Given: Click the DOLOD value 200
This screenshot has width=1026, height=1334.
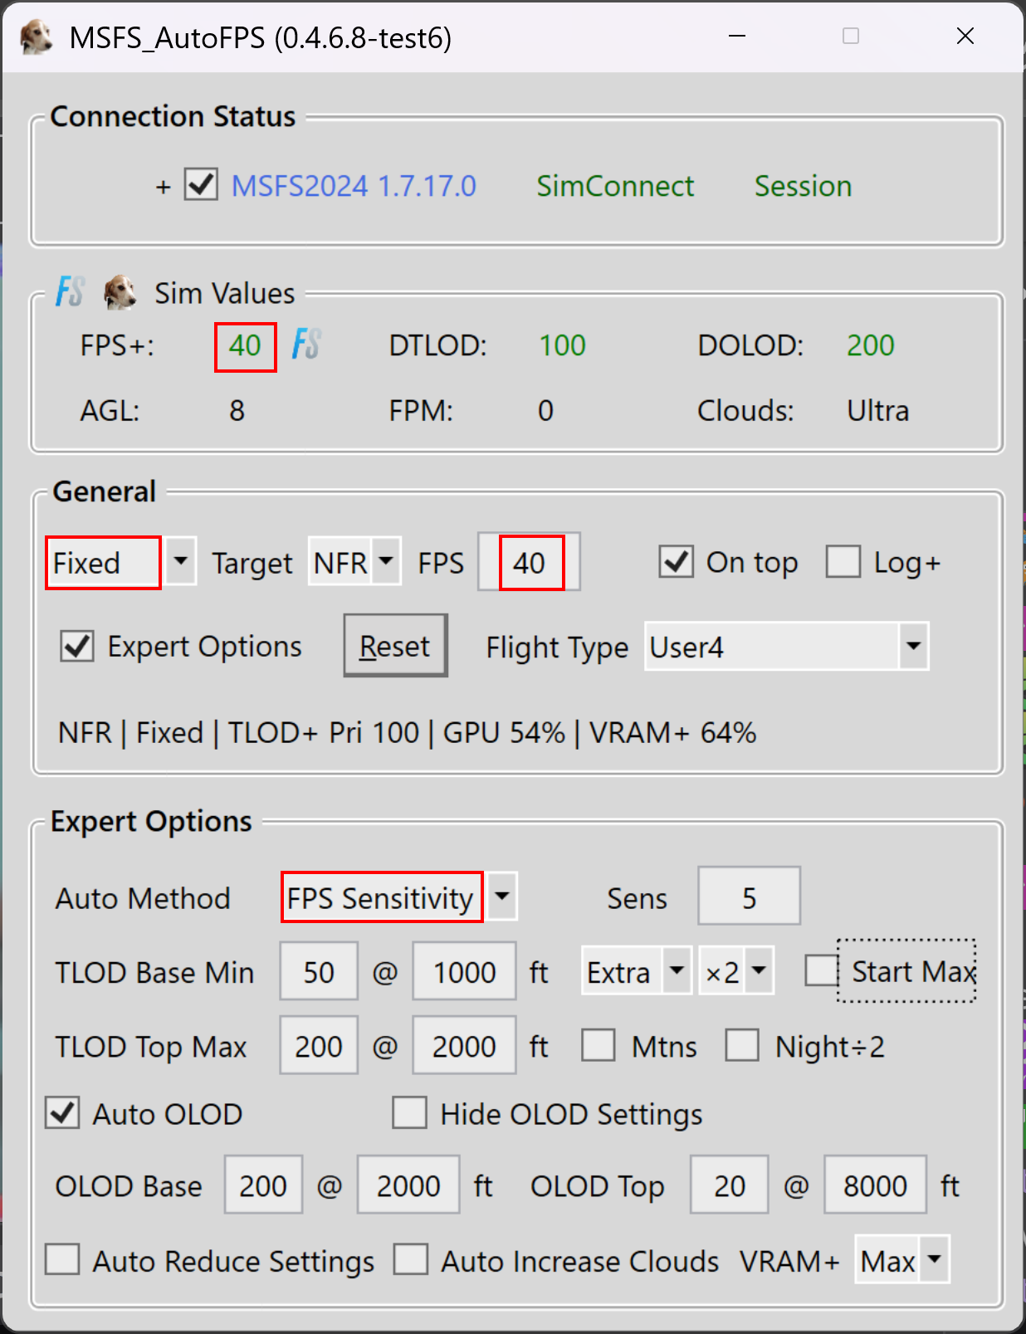Looking at the screenshot, I should (x=870, y=345).
